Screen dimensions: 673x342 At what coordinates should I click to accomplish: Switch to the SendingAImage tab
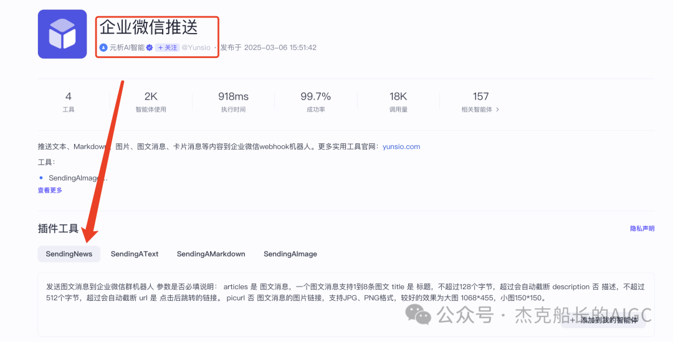click(290, 254)
